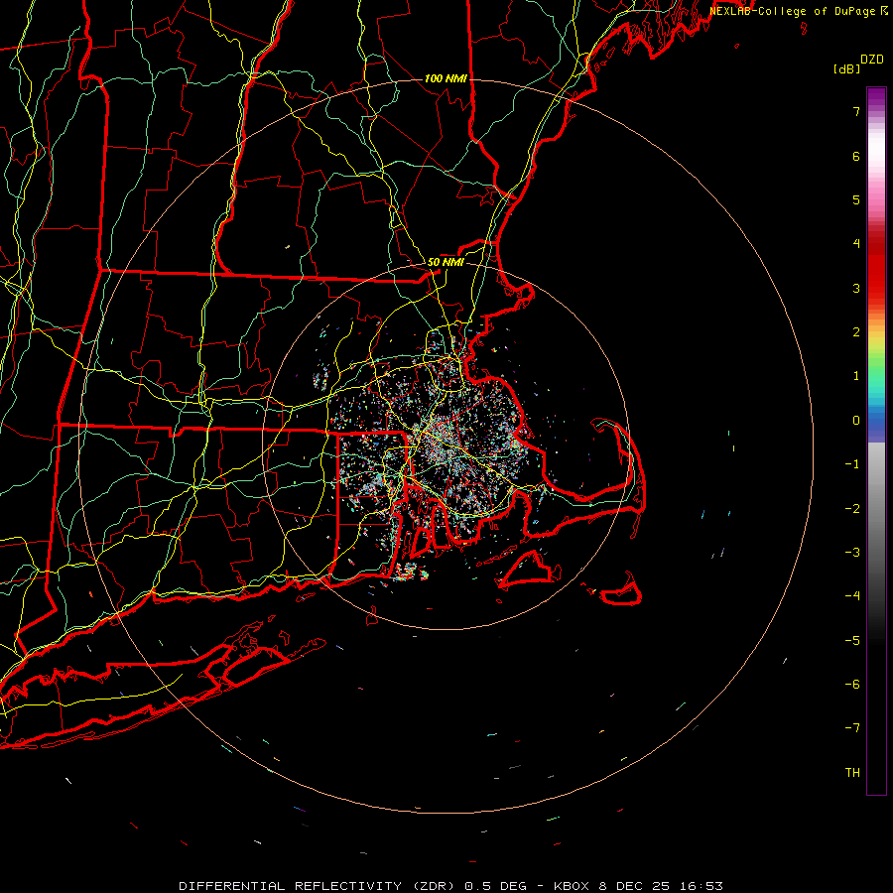Select the 6 dB scale label
Image resolution: width=893 pixels, height=893 pixels.
tap(856, 156)
